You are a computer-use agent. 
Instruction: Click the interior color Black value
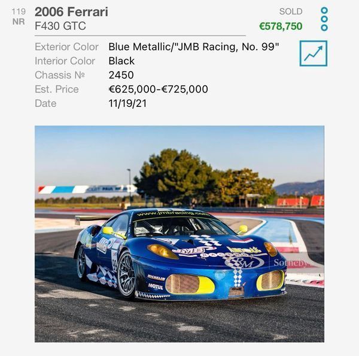point(121,61)
